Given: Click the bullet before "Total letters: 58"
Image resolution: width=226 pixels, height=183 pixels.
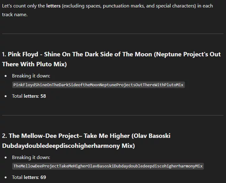Looking at the screenshot, I should (x=5, y=96).
